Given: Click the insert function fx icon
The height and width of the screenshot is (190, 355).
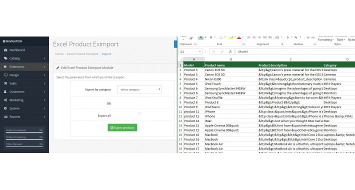Looking at the screenshot, I should (230, 51).
